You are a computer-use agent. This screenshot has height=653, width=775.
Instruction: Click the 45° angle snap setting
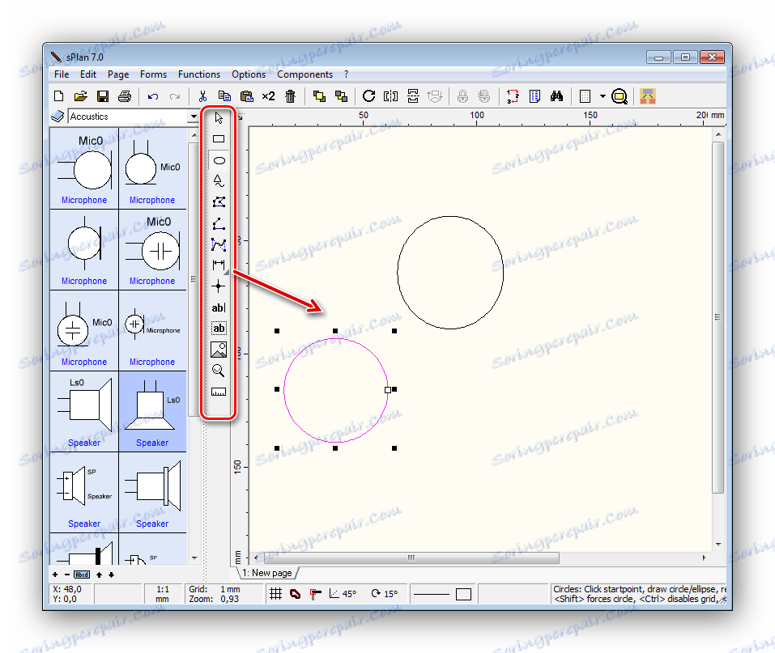pyautogui.click(x=343, y=594)
